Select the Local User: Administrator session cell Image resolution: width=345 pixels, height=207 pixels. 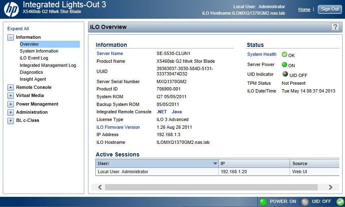pos(157,172)
